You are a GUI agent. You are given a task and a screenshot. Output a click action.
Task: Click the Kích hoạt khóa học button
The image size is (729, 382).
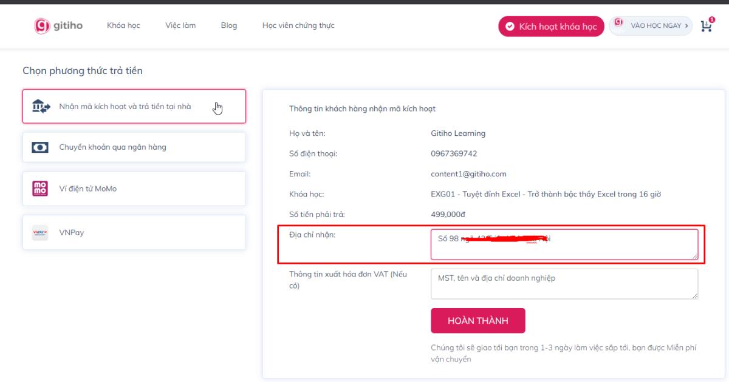[x=551, y=26]
